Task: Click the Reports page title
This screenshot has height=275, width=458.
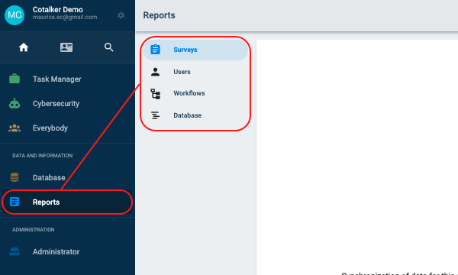Action: (x=160, y=15)
